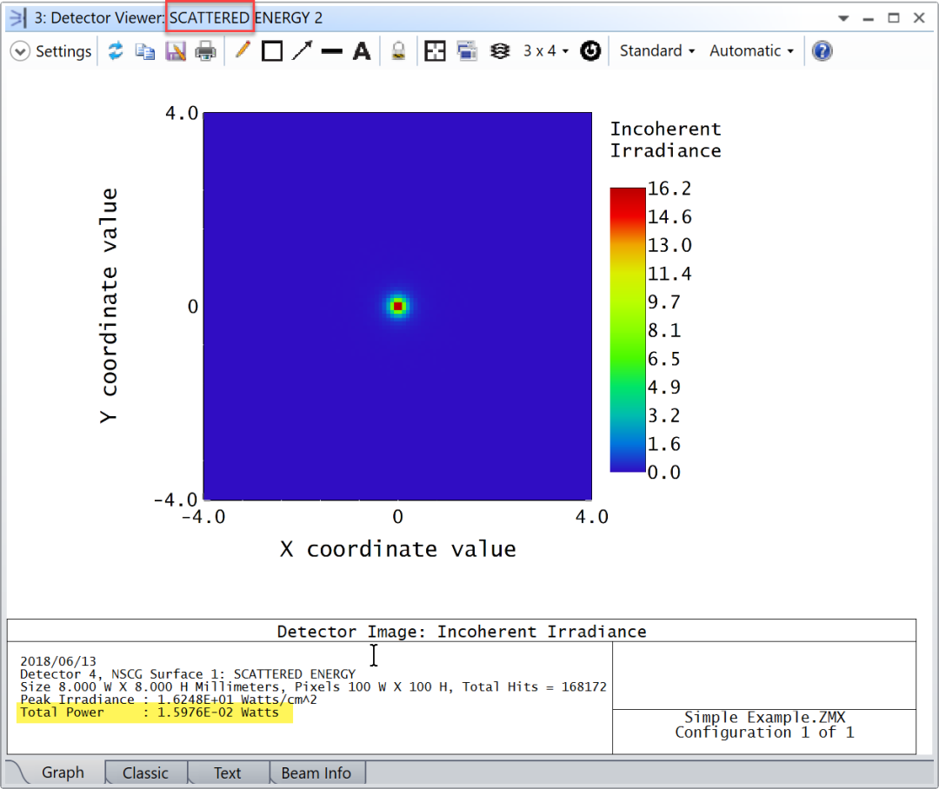
Task: Select the text annotation tool
Action: pos(362,50)
